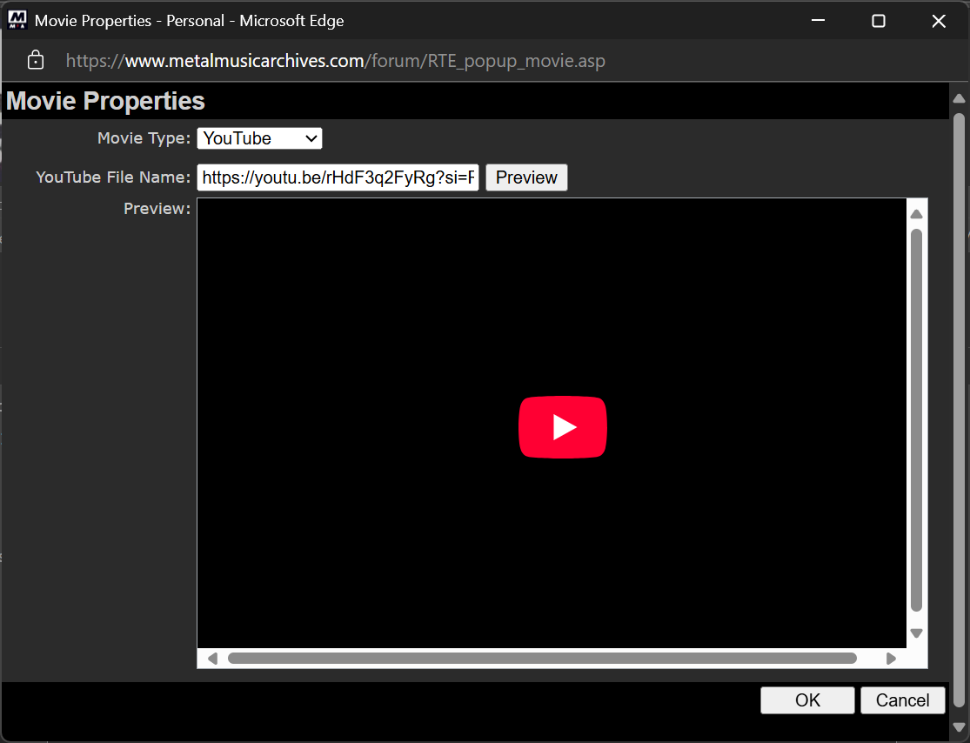Viewport: 970px width, 743px height.
Task: Click the Preview label text
Action: point(157,209)
